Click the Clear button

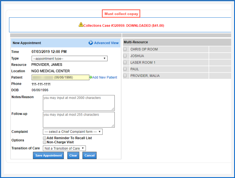pos(73,155)
